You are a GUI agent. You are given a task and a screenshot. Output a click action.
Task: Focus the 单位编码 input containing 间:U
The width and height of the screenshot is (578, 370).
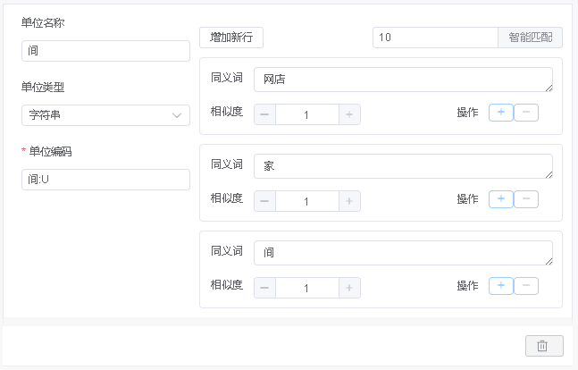coord(105,180)
